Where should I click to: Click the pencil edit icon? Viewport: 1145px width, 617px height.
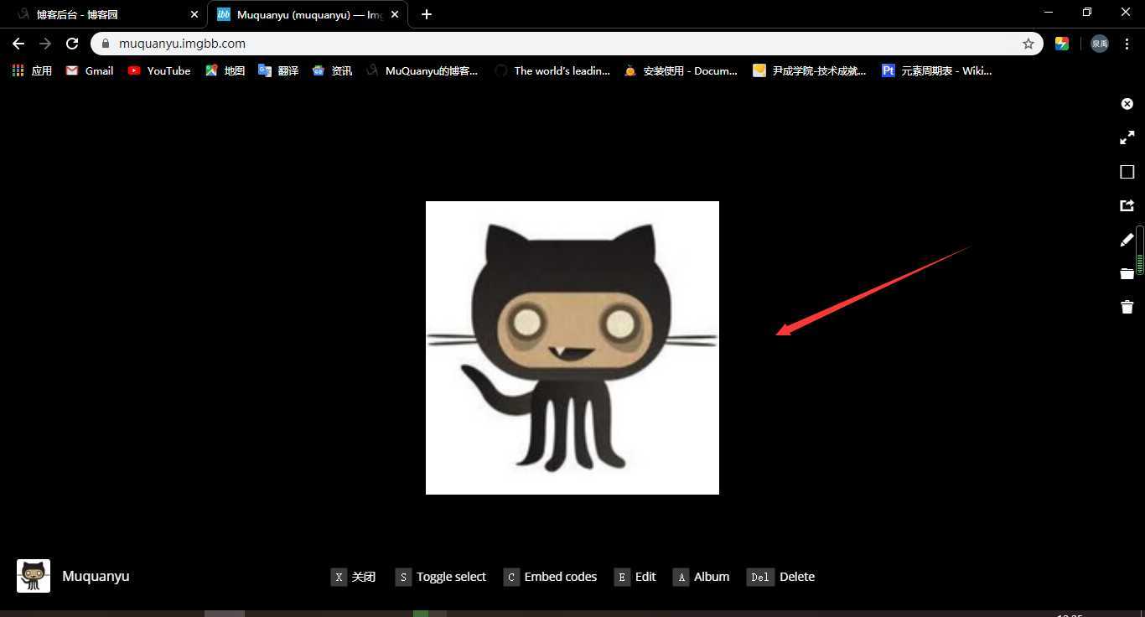coord(1127,241)
